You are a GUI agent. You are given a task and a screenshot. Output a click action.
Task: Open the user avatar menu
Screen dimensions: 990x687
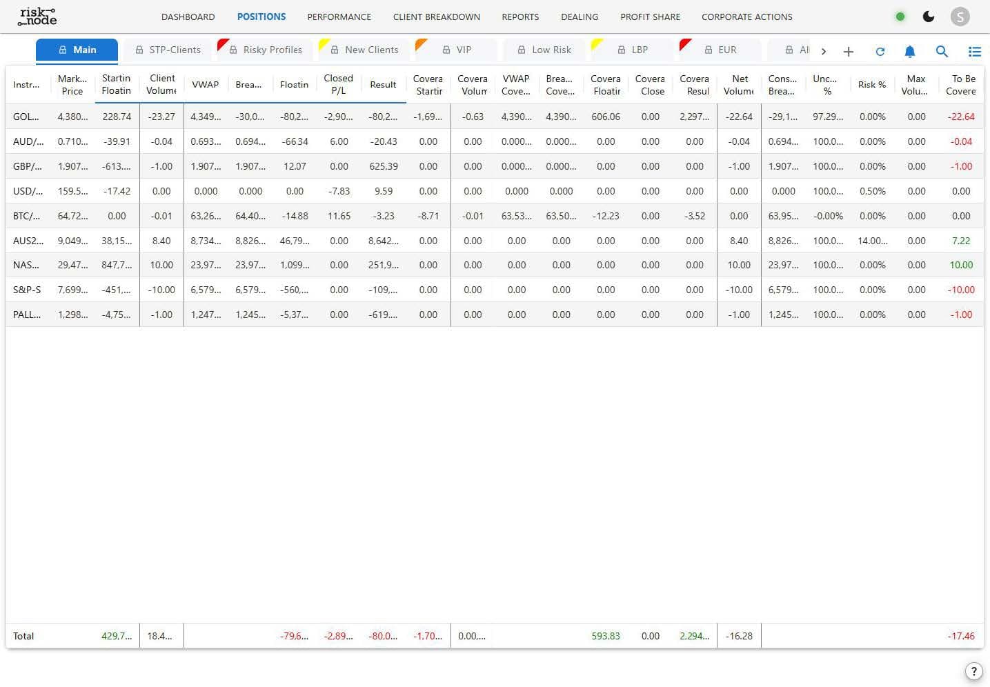[x=960, y=17]
